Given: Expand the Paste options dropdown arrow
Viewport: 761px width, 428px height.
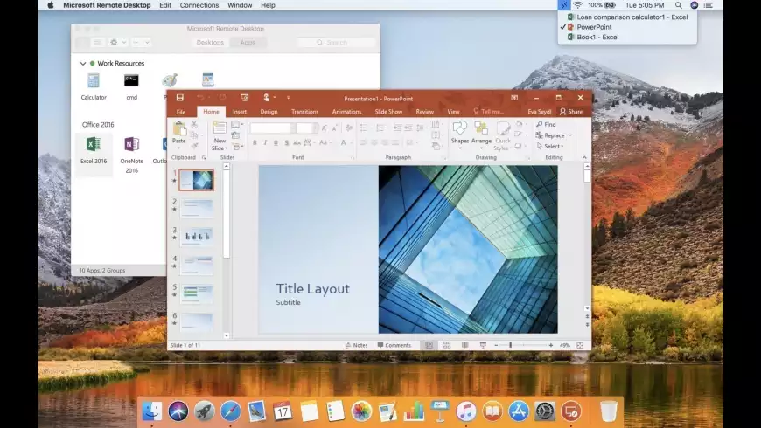Looking at the screenshot, I should 179,148.
